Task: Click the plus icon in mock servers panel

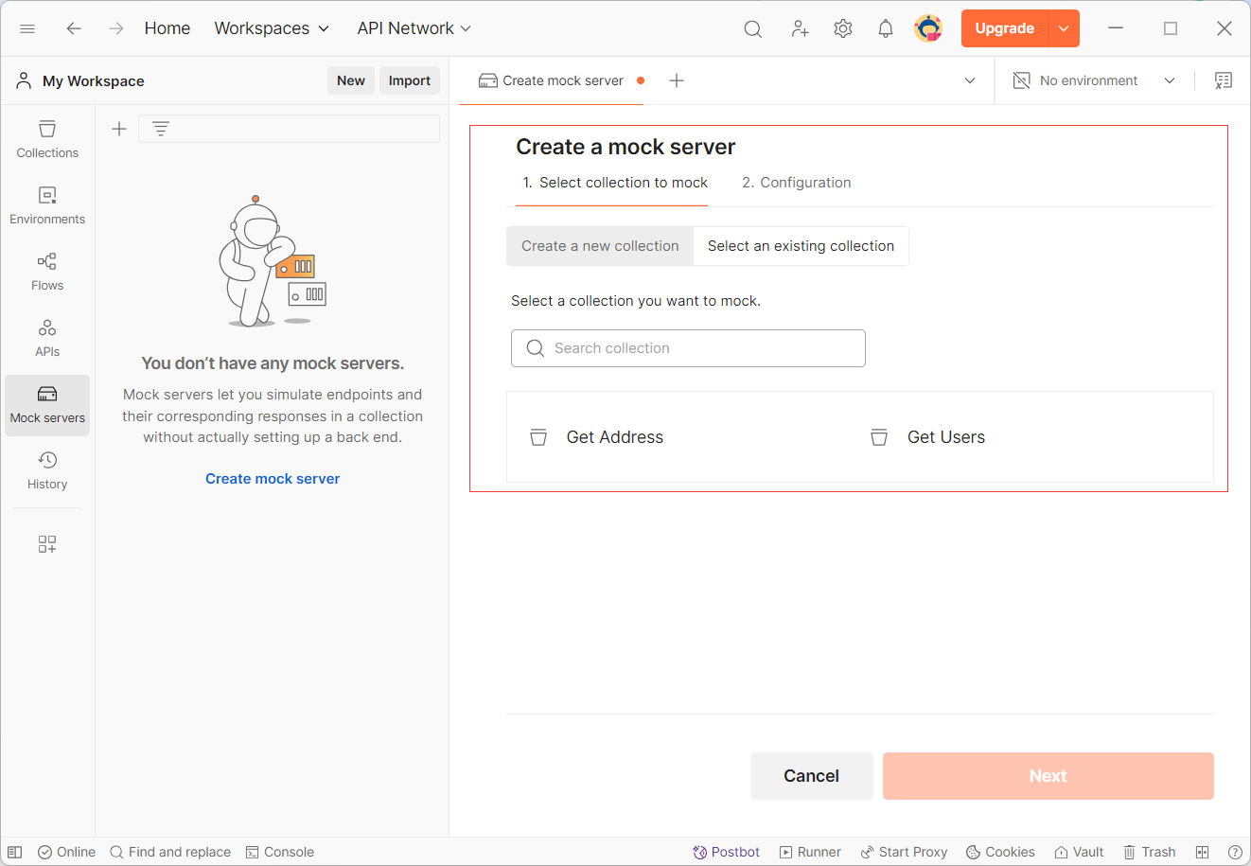Action: pos(119,129)
